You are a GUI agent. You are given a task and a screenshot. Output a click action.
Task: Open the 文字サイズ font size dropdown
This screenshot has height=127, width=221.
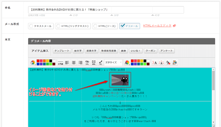click(x=113, y=63)
